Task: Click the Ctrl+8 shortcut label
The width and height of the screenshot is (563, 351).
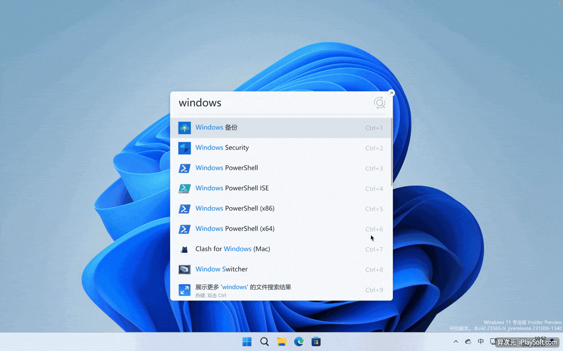Action: [x=374, y=270]
